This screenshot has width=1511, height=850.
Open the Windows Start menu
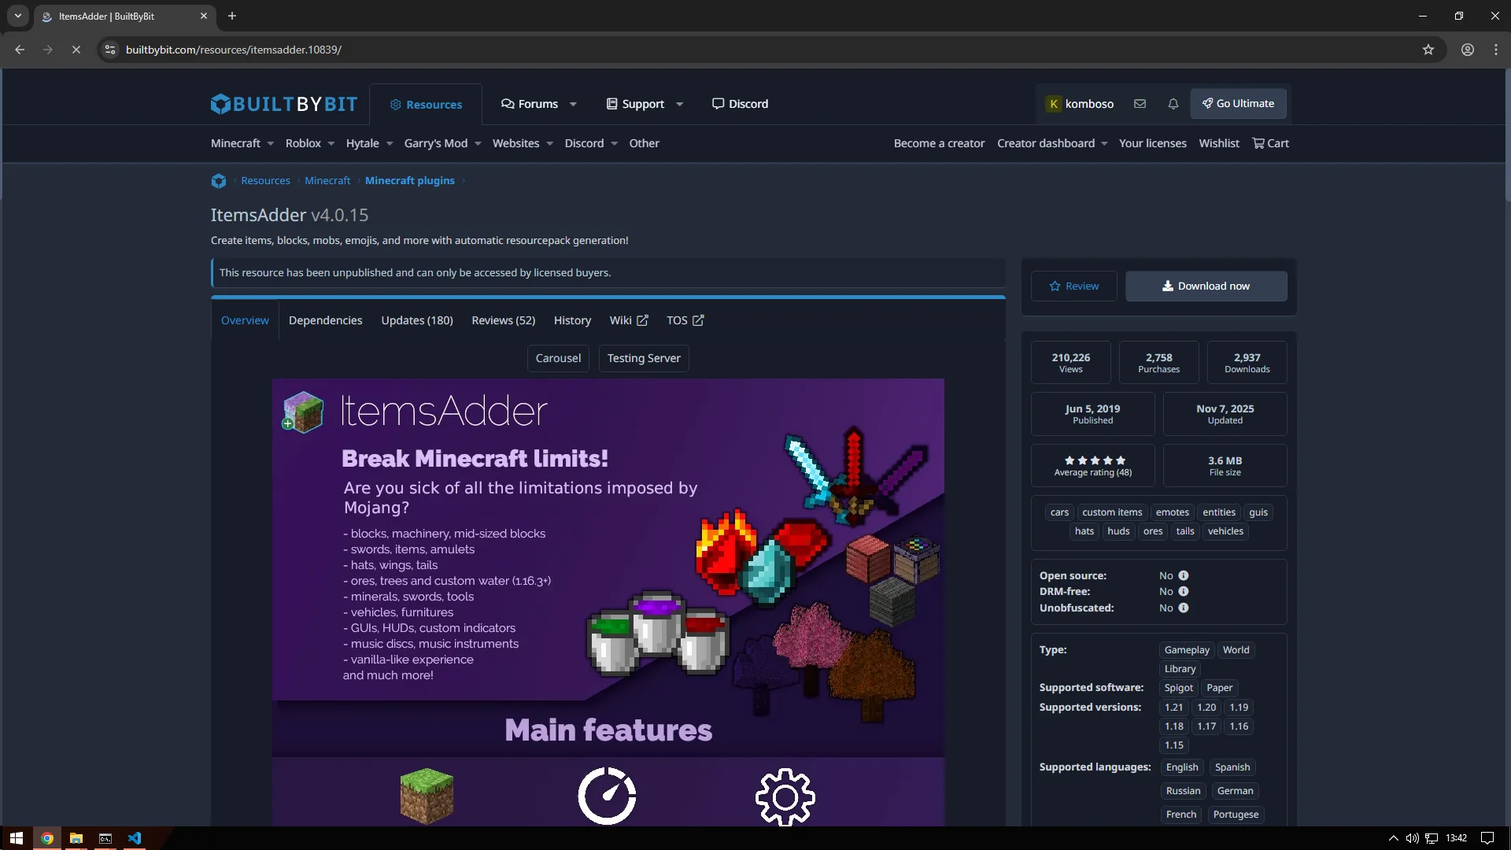click(x=17, y=838)
